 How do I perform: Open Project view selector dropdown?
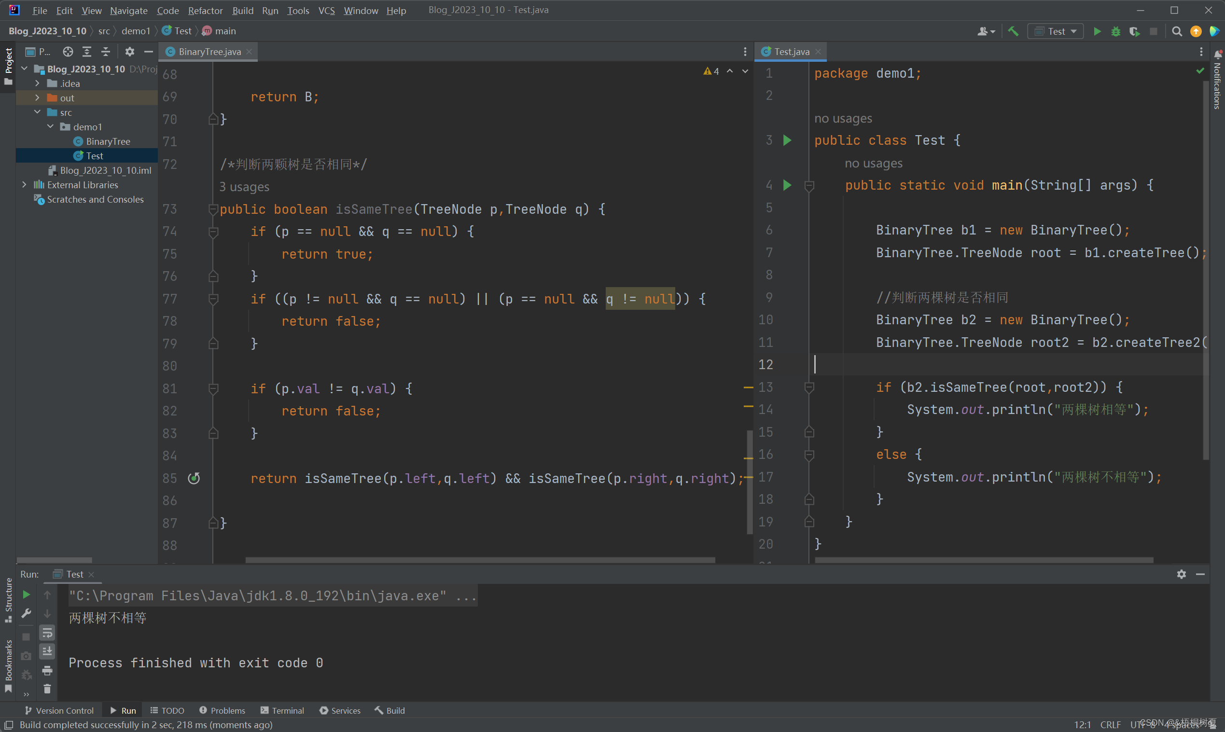coord(38,52)
